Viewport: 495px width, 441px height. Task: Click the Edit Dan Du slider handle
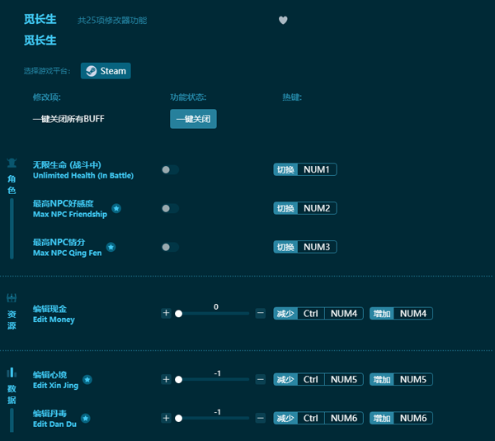point(179,418)
